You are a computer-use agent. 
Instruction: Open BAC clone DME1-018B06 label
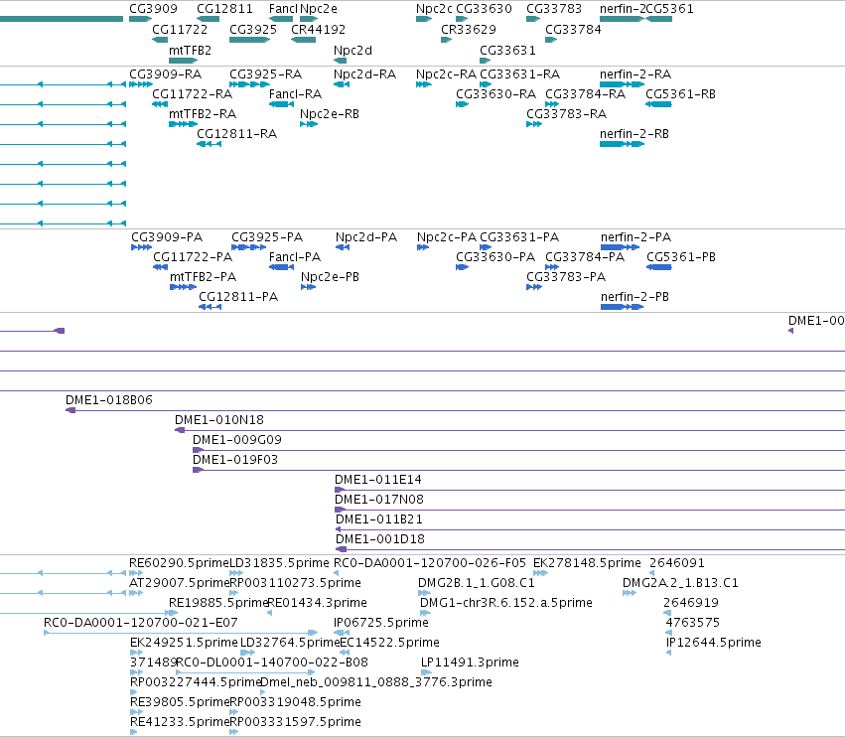tap(109, 400)
